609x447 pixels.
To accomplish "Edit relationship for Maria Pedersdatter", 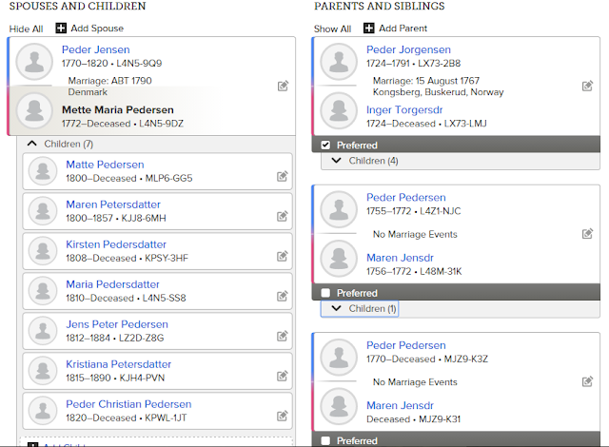I will click(283, 297).
